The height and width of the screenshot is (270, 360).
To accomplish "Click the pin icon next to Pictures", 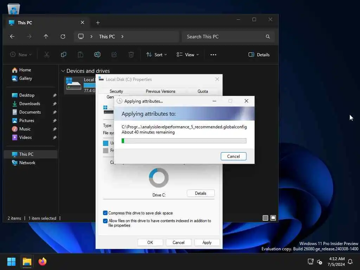I will tap(54, 121).
